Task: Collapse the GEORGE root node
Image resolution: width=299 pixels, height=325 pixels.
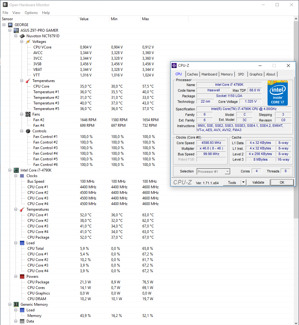Action: [x=4, y=25]
